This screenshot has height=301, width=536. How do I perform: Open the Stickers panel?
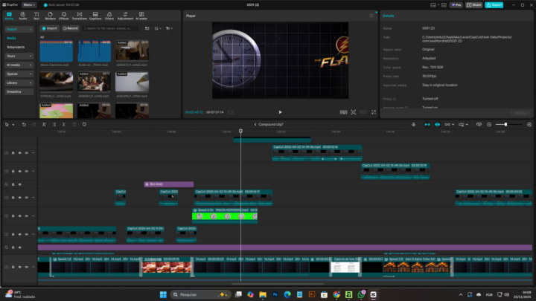point(50,16)
